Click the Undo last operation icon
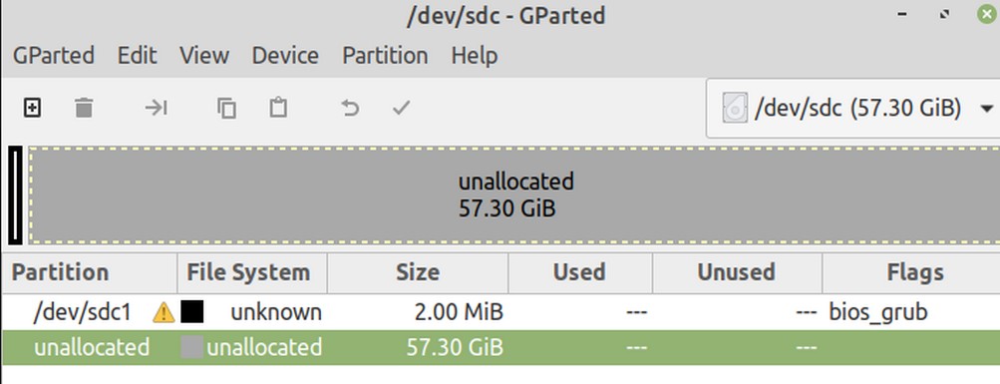This screenshot has width=1000, height=384. tap(350, 108)
